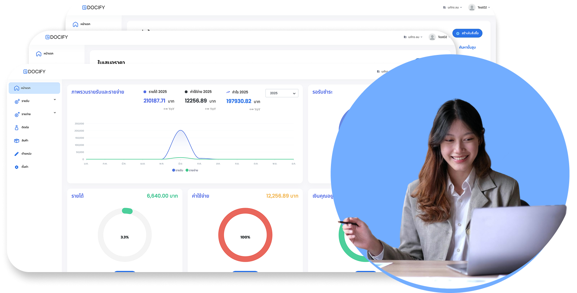Select the ตำแหน่ง pencil icon in sidebar
The image size is (577, 293).
click(16, 154)
